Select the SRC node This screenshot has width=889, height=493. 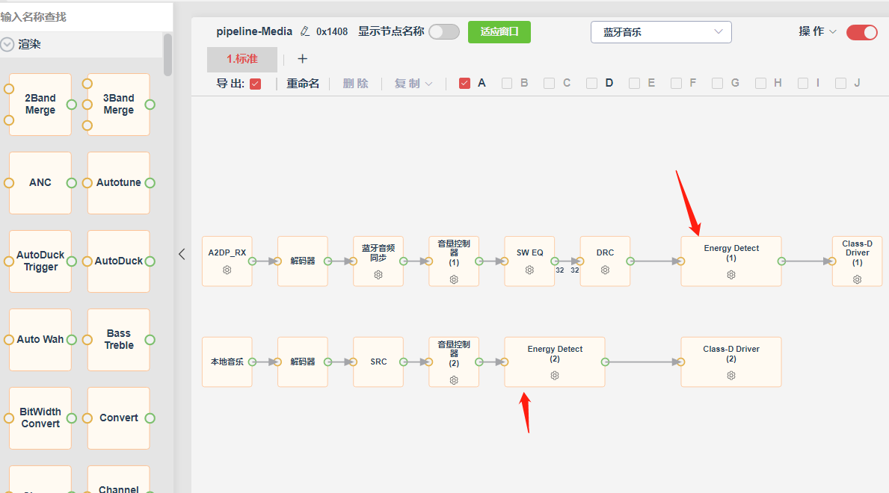pyautogui.click(x=378, y=362)
